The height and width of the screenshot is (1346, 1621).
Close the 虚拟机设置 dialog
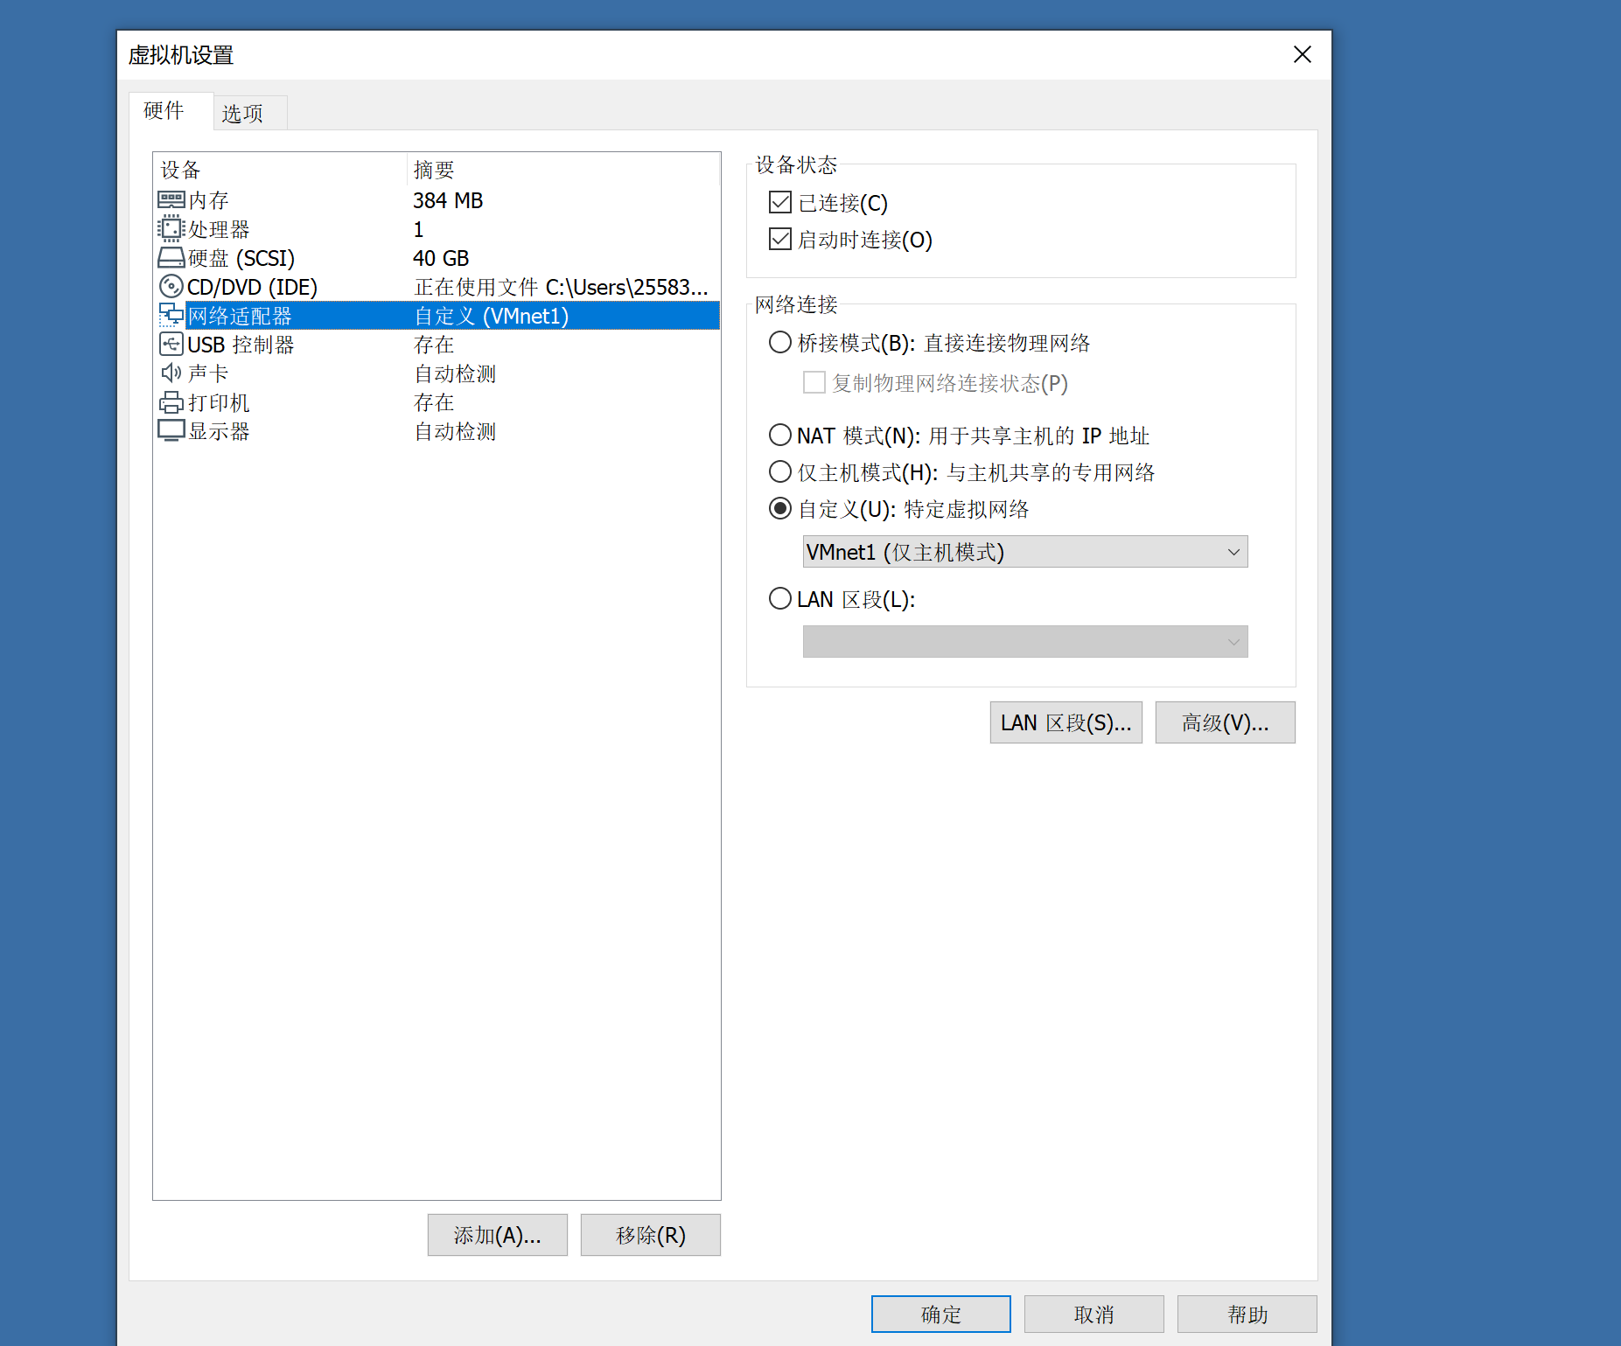[1302, 55]
